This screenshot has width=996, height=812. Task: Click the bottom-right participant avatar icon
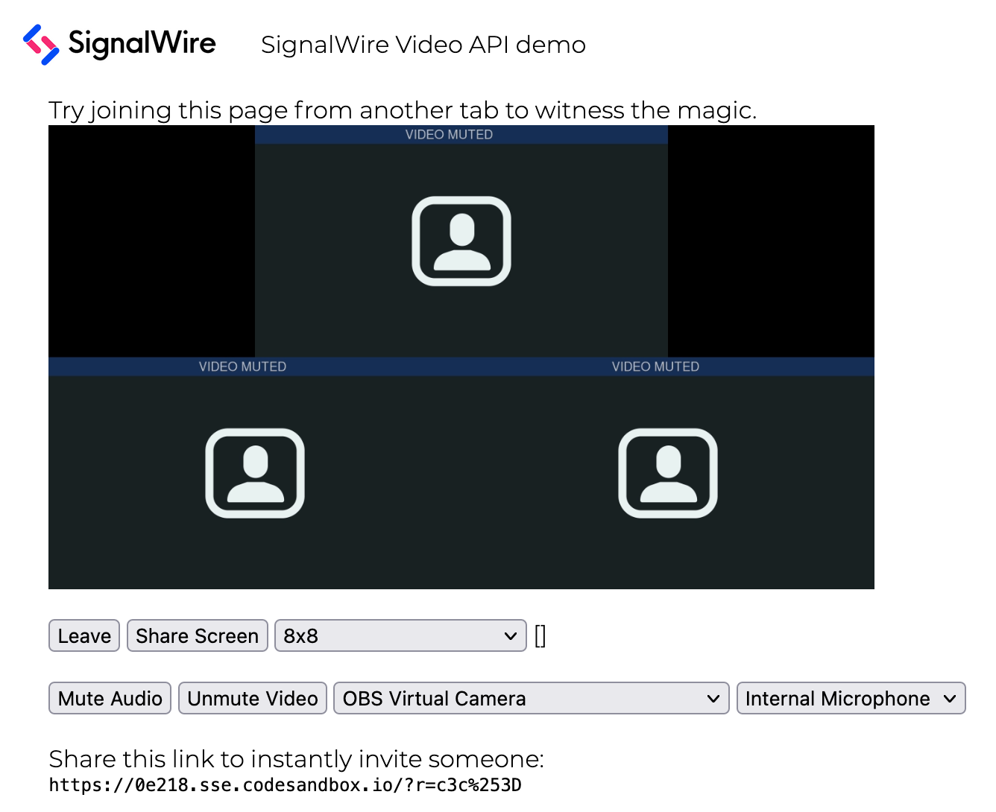pos(667,472)
